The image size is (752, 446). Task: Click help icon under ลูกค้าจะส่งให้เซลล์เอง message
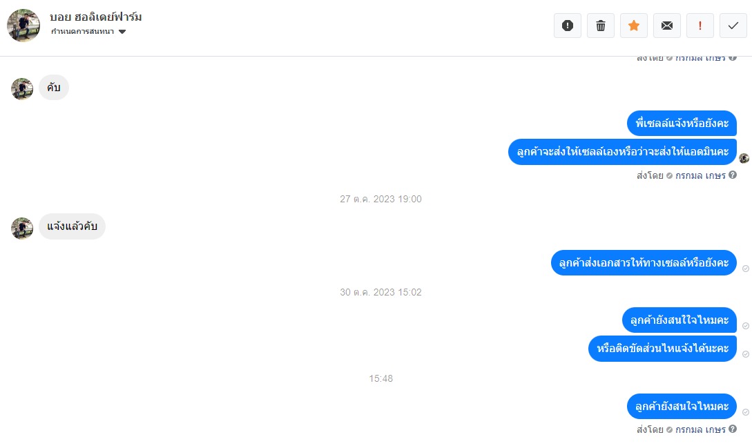(733, 175)
